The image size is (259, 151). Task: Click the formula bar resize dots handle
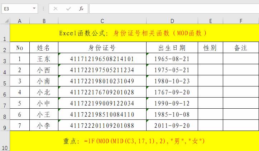(43, 9)
